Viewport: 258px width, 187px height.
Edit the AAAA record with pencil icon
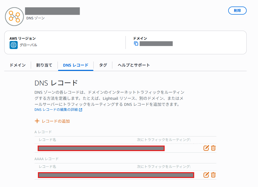(206, 175)
